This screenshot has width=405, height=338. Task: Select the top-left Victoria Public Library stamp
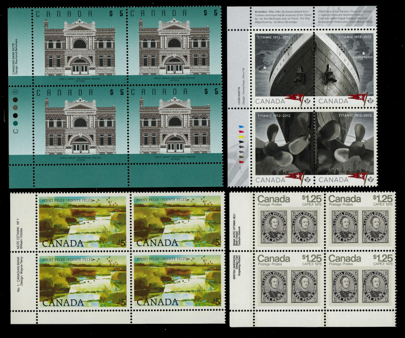point(79,47)
